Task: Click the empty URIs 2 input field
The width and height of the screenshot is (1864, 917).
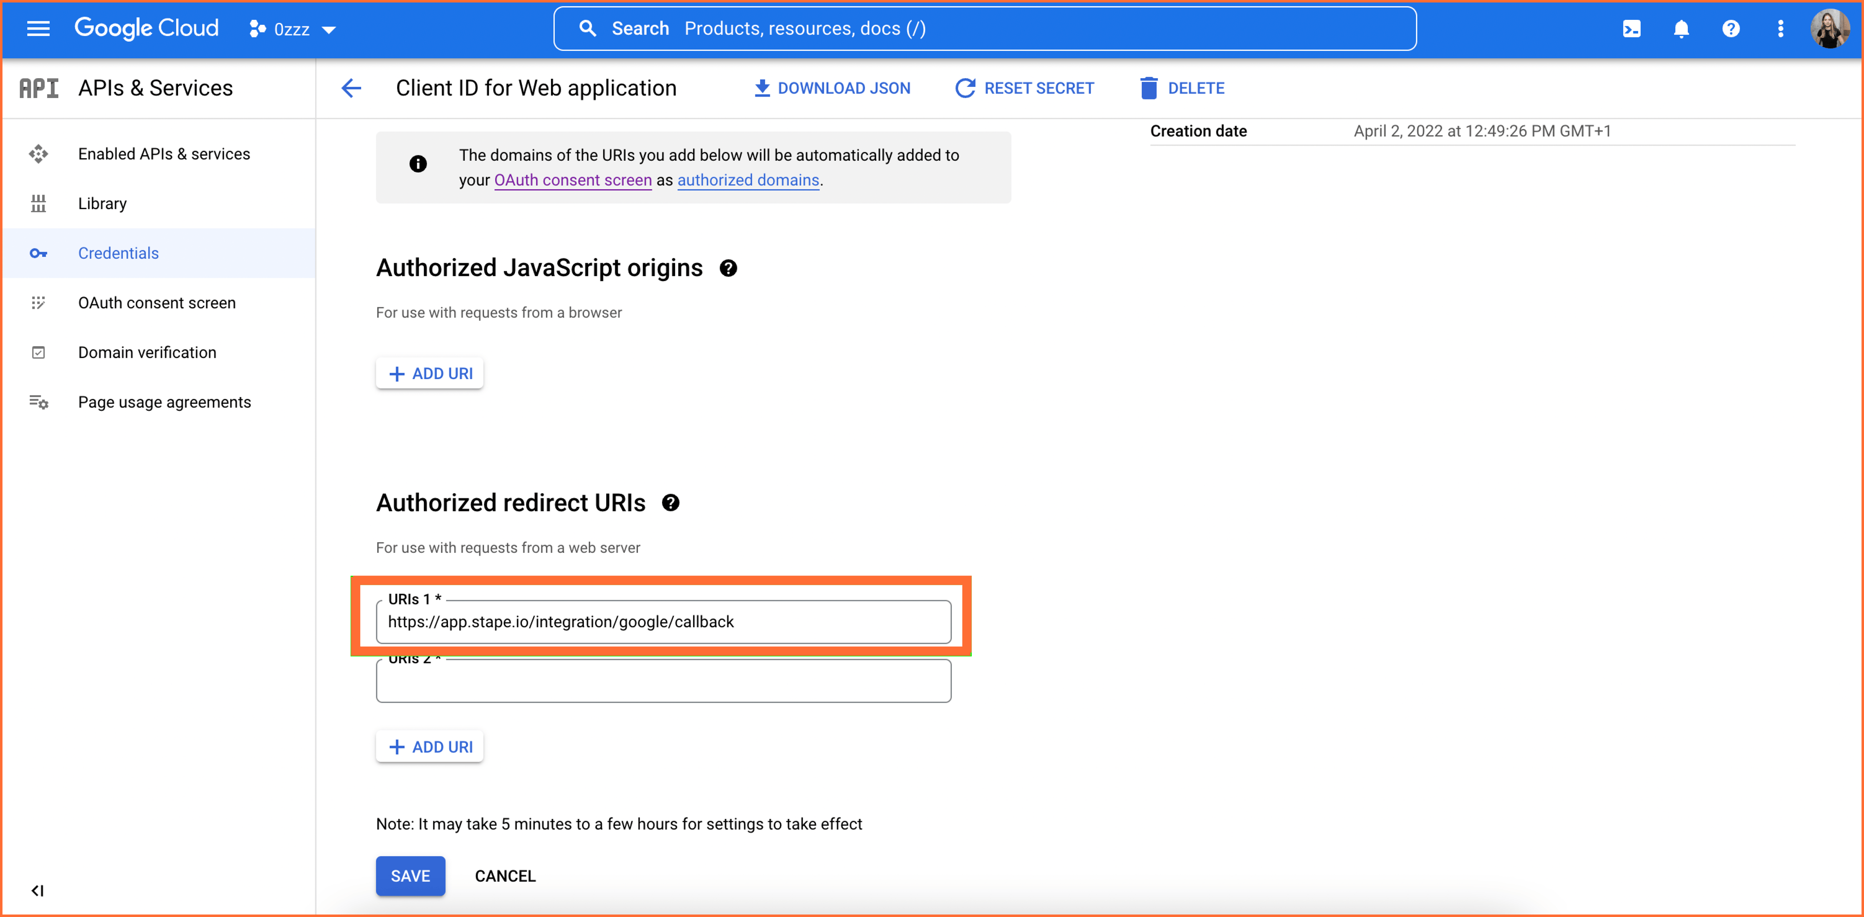Action: click(663, 680)
